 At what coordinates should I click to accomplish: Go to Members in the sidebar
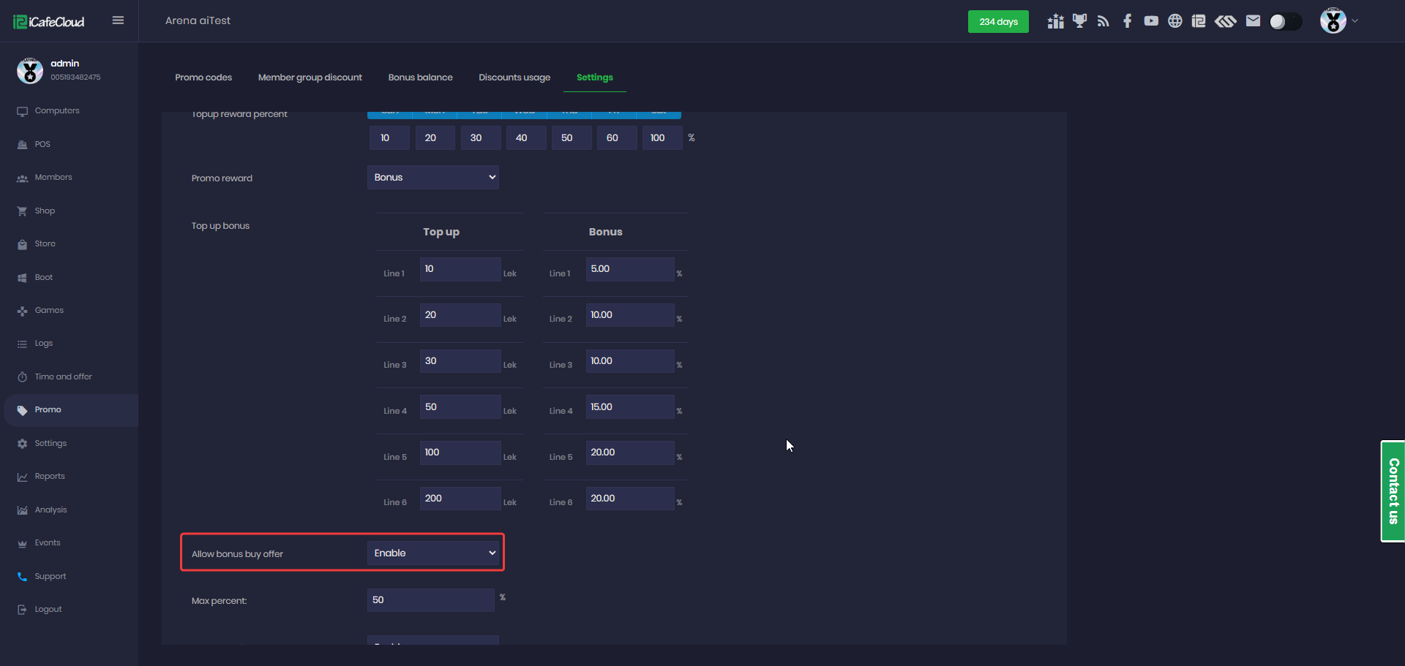click(53, 178)
